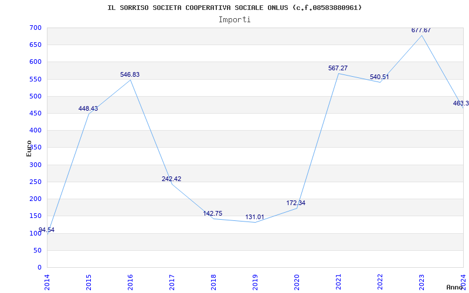Select the Importi subtitle
Image resolution: width=469 pixels, height=293 pixels.
coord(235,20)
